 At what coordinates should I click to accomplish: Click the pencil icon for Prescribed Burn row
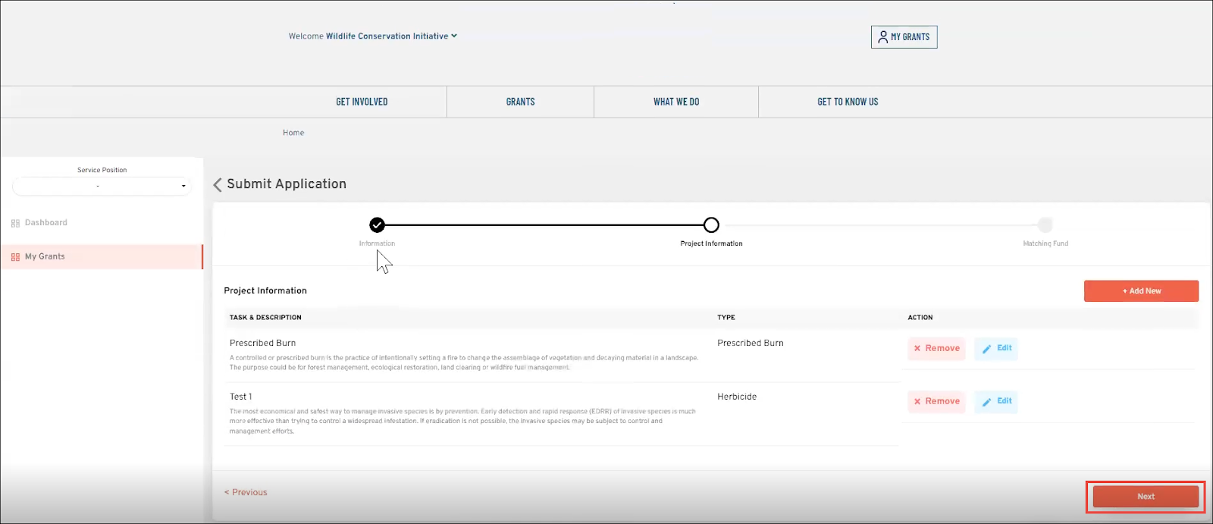coord(986,349)
